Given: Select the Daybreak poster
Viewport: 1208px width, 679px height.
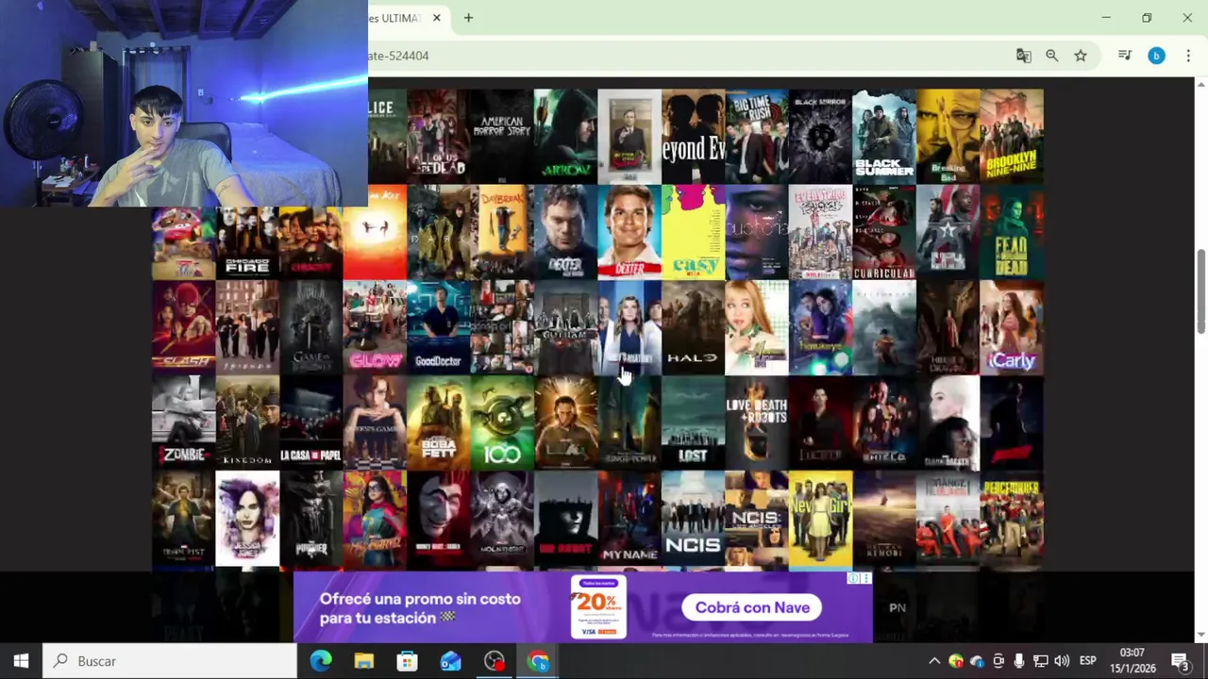Looking at the screenshot, I should point(502,232).
